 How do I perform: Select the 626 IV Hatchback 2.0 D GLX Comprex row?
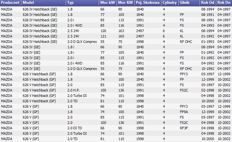coord(116,42)
